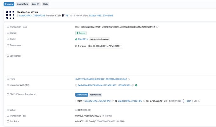Open the Fetch token link in transfer row
The height and width of the screenshot is (127, 216).
[x=188, y=101]
